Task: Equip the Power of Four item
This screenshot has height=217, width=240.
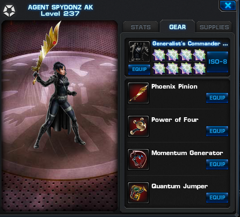Action: (x=217, y=131)
